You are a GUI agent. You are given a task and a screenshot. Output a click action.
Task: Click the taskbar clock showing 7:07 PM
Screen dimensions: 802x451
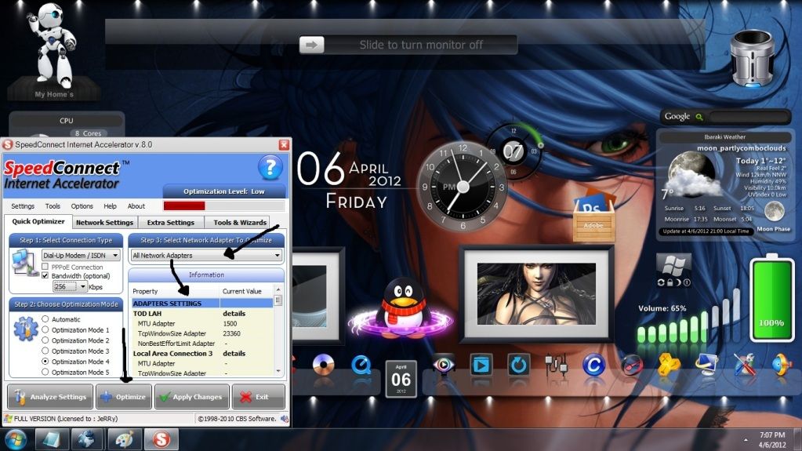click(772, 440)
